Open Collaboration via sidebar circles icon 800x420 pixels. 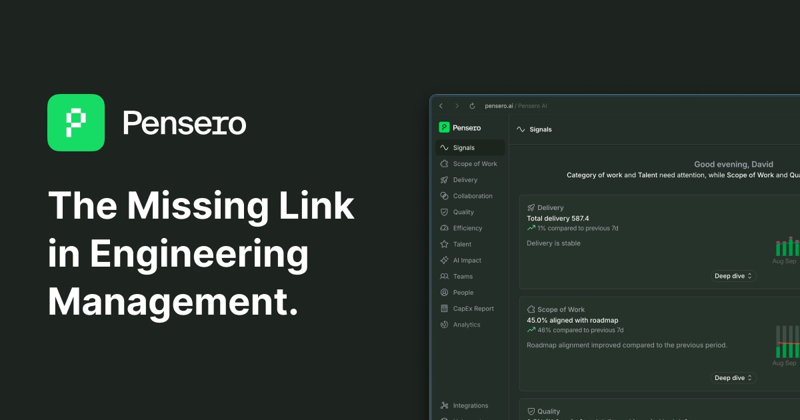pyautogui.click(x=445, y=196)
